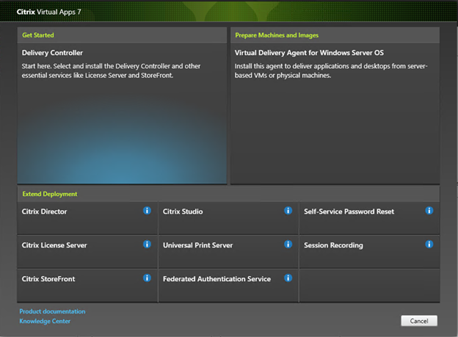Viewport: 458px width, 337px height.
Task: Click the Citrix Virtual Apps 7 title
Action: [x=48, y=12]
